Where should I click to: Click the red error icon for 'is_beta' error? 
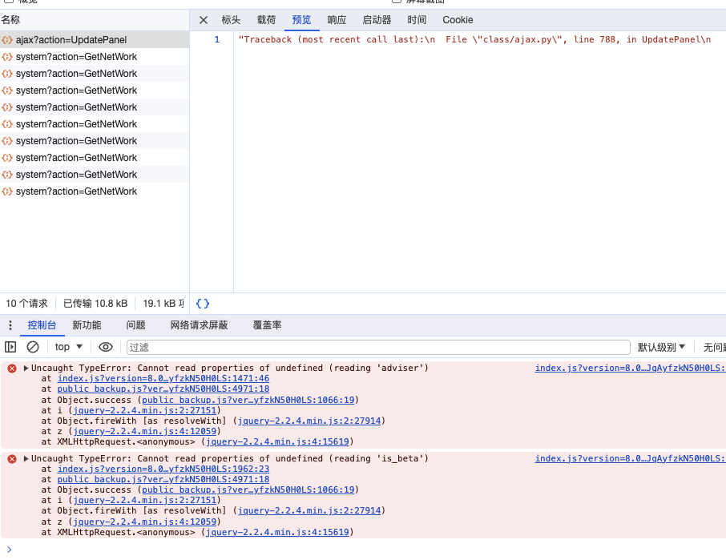(x=12, y=459)
